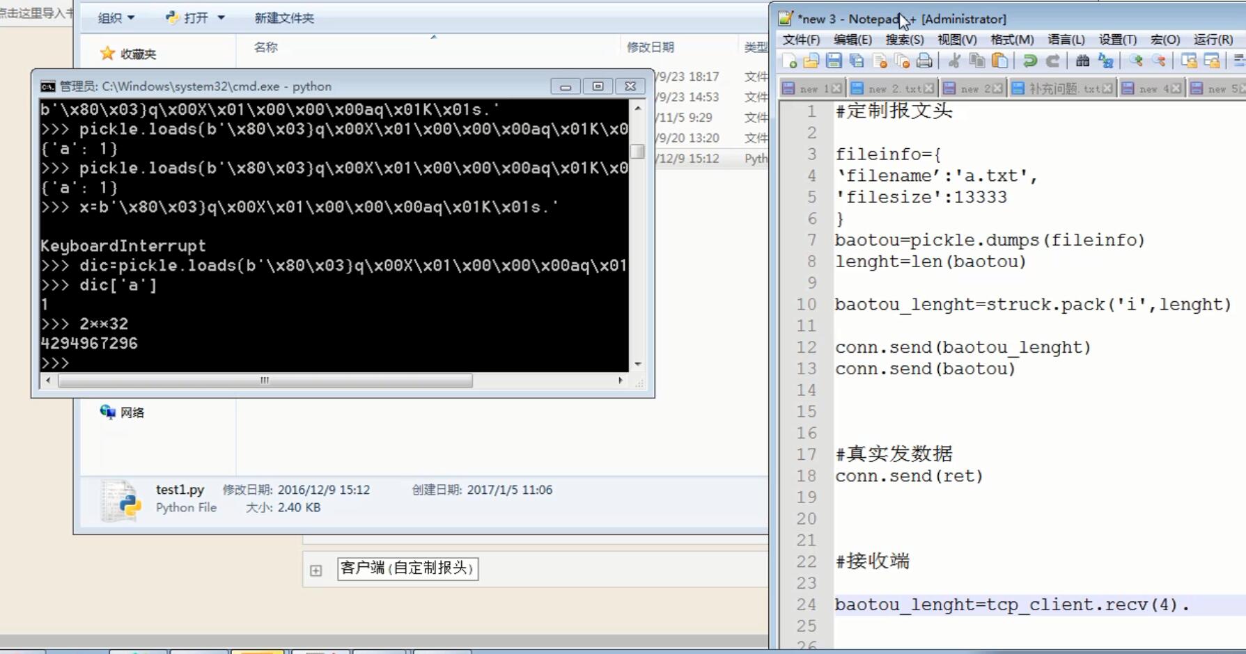Open the 视图(V) menu
This screenshot has width=1246, height=654.
(x=957, y=40)
